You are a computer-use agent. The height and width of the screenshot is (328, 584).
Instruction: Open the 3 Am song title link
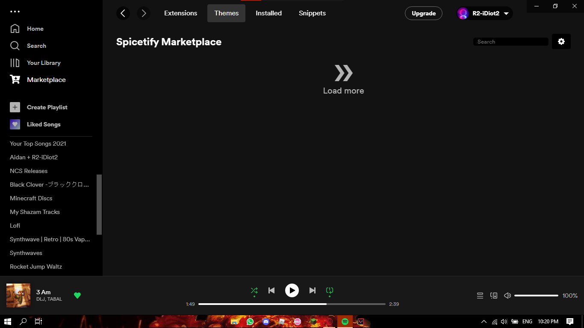[x=43, y=292]
